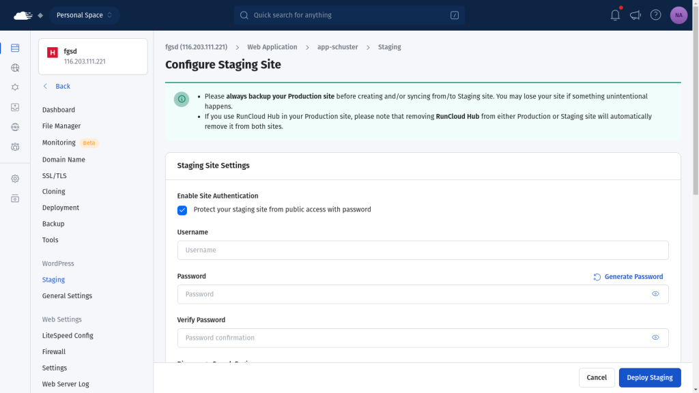Go to the app-schuster breadcrumb
The height and width of the screenshot is (393, 699).
coord(337,47)
